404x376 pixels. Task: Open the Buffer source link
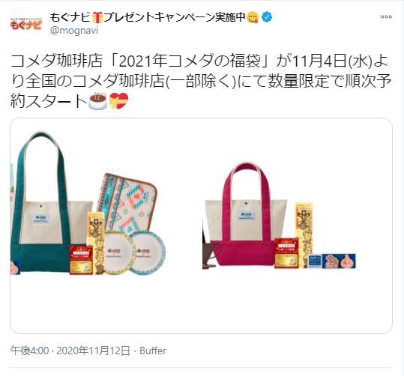click(153, 351)
